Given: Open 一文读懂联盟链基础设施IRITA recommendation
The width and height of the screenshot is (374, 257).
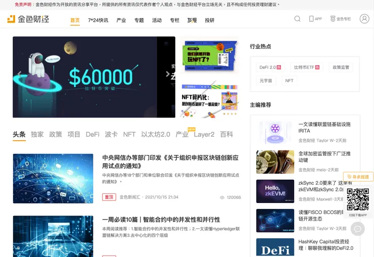Looking at the screenshot, I should (324, 127).
